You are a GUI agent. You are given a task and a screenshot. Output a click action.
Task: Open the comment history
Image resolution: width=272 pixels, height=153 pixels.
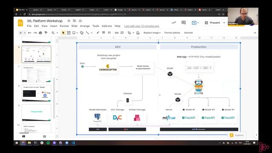coord(183,23)
